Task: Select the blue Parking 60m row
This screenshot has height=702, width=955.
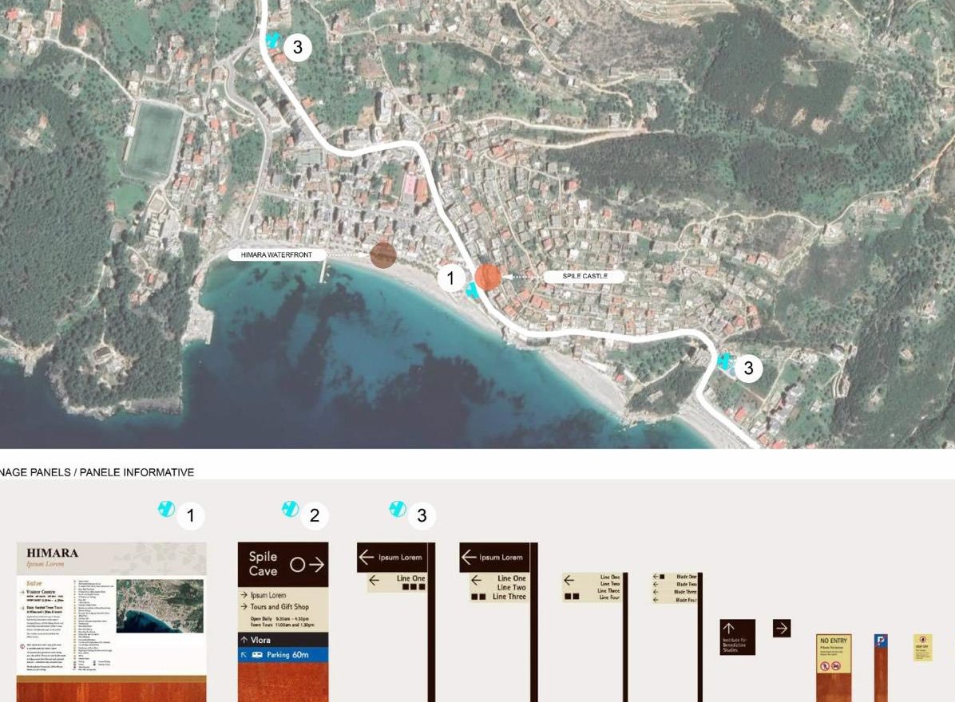Action: point(283,655)
